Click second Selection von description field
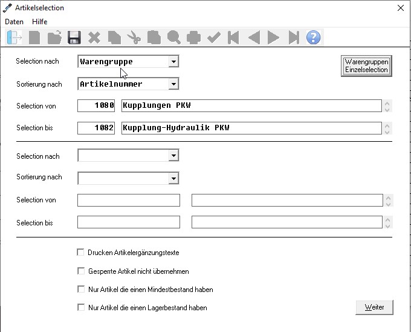Screen dimensions: 411x332 tap(287, 200)
